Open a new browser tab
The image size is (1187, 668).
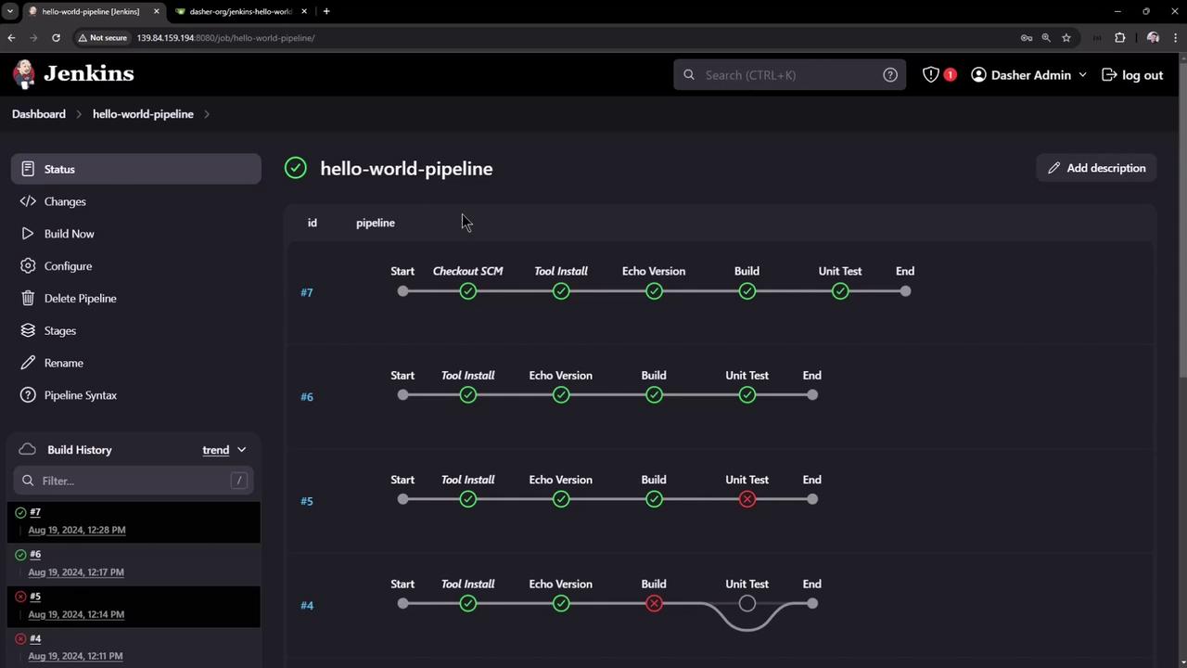326,11
